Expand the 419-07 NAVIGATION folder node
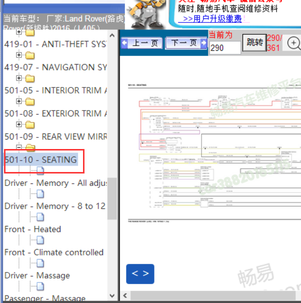The image size is (301, 303). point(19,78)
